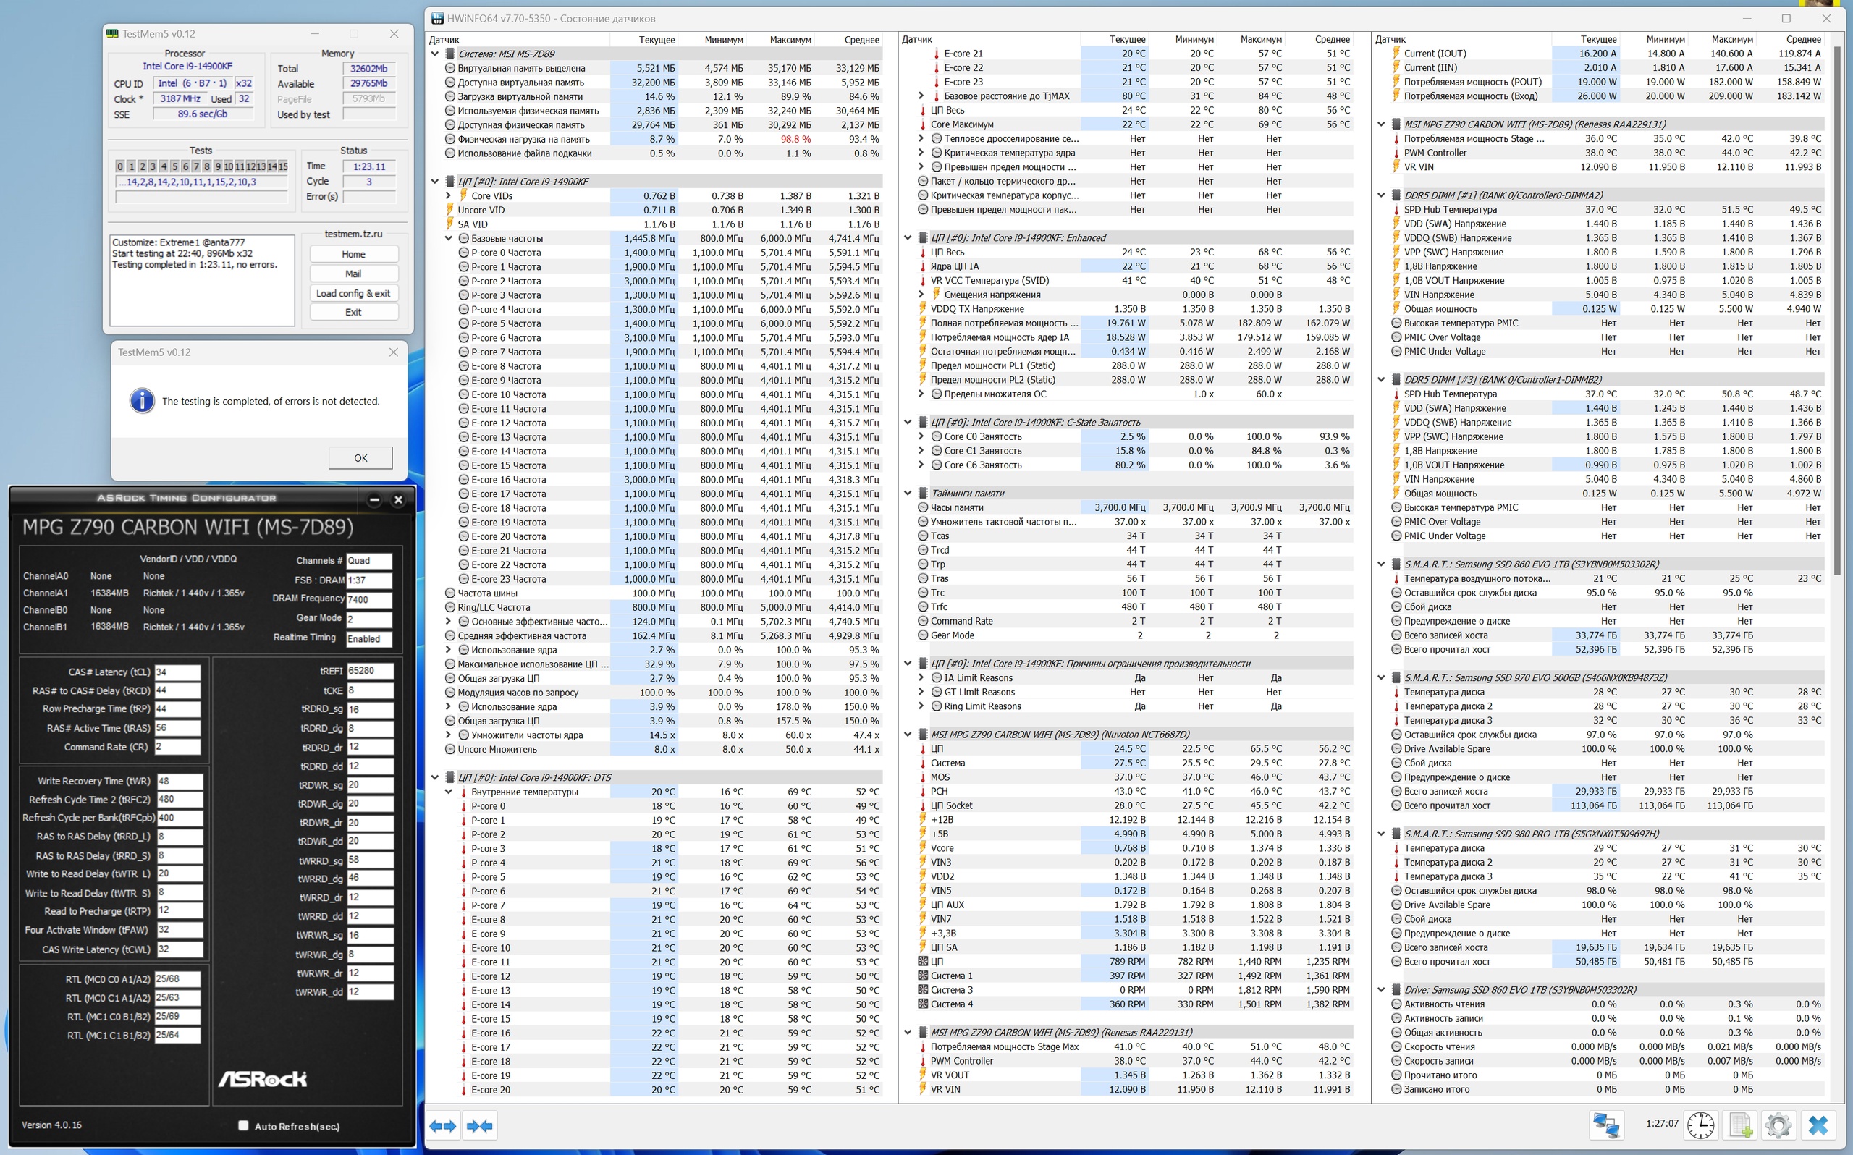Open remote monitoring network computers icon
1853x1155 pixels.
(x=1605, y=1125)
